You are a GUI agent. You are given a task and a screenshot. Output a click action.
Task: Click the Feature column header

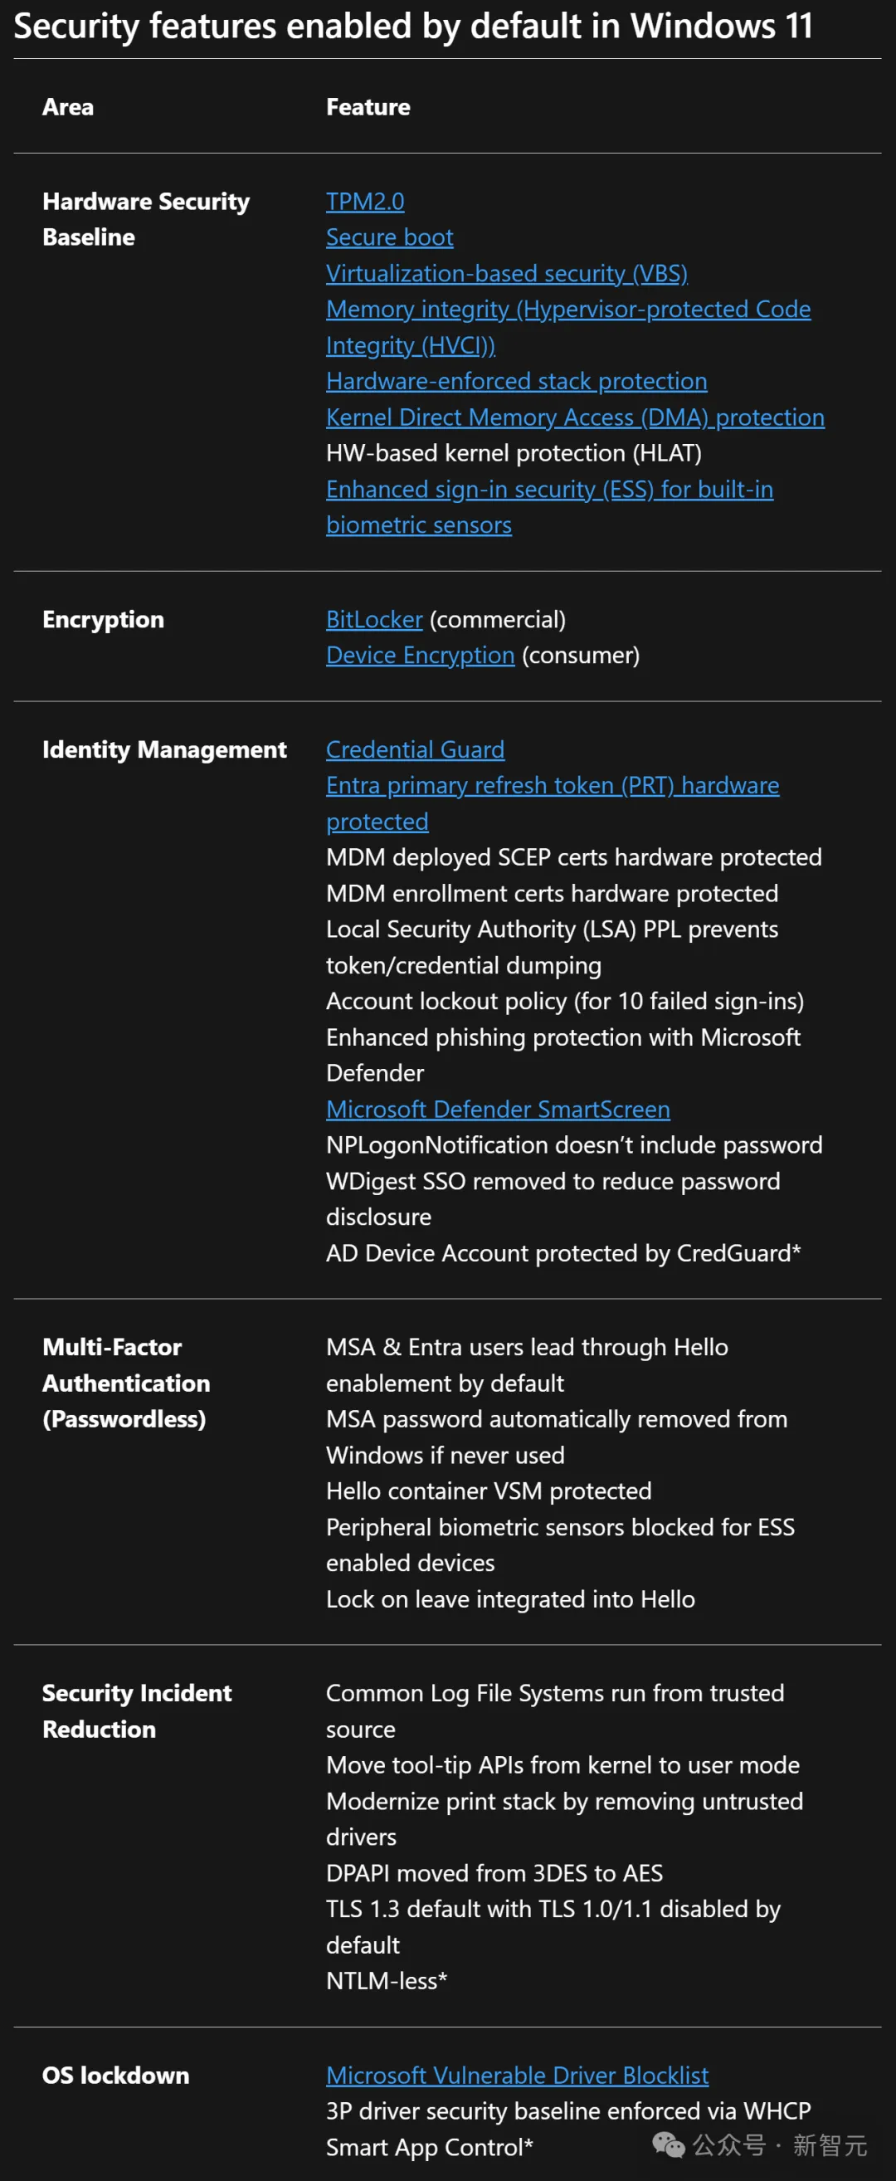368,108
